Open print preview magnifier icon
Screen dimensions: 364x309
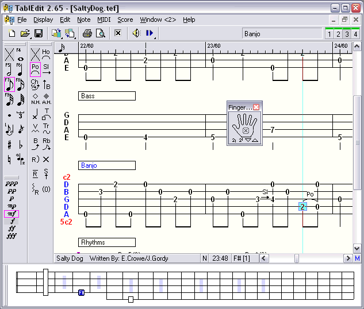click(101, 33)
